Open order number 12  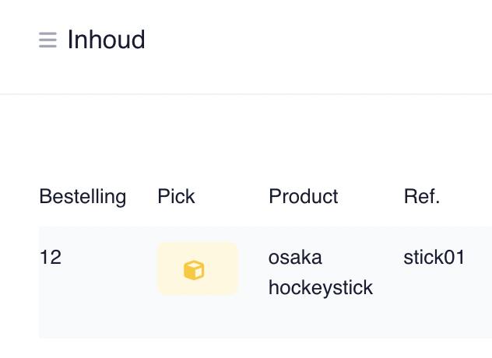pos(51,258)
